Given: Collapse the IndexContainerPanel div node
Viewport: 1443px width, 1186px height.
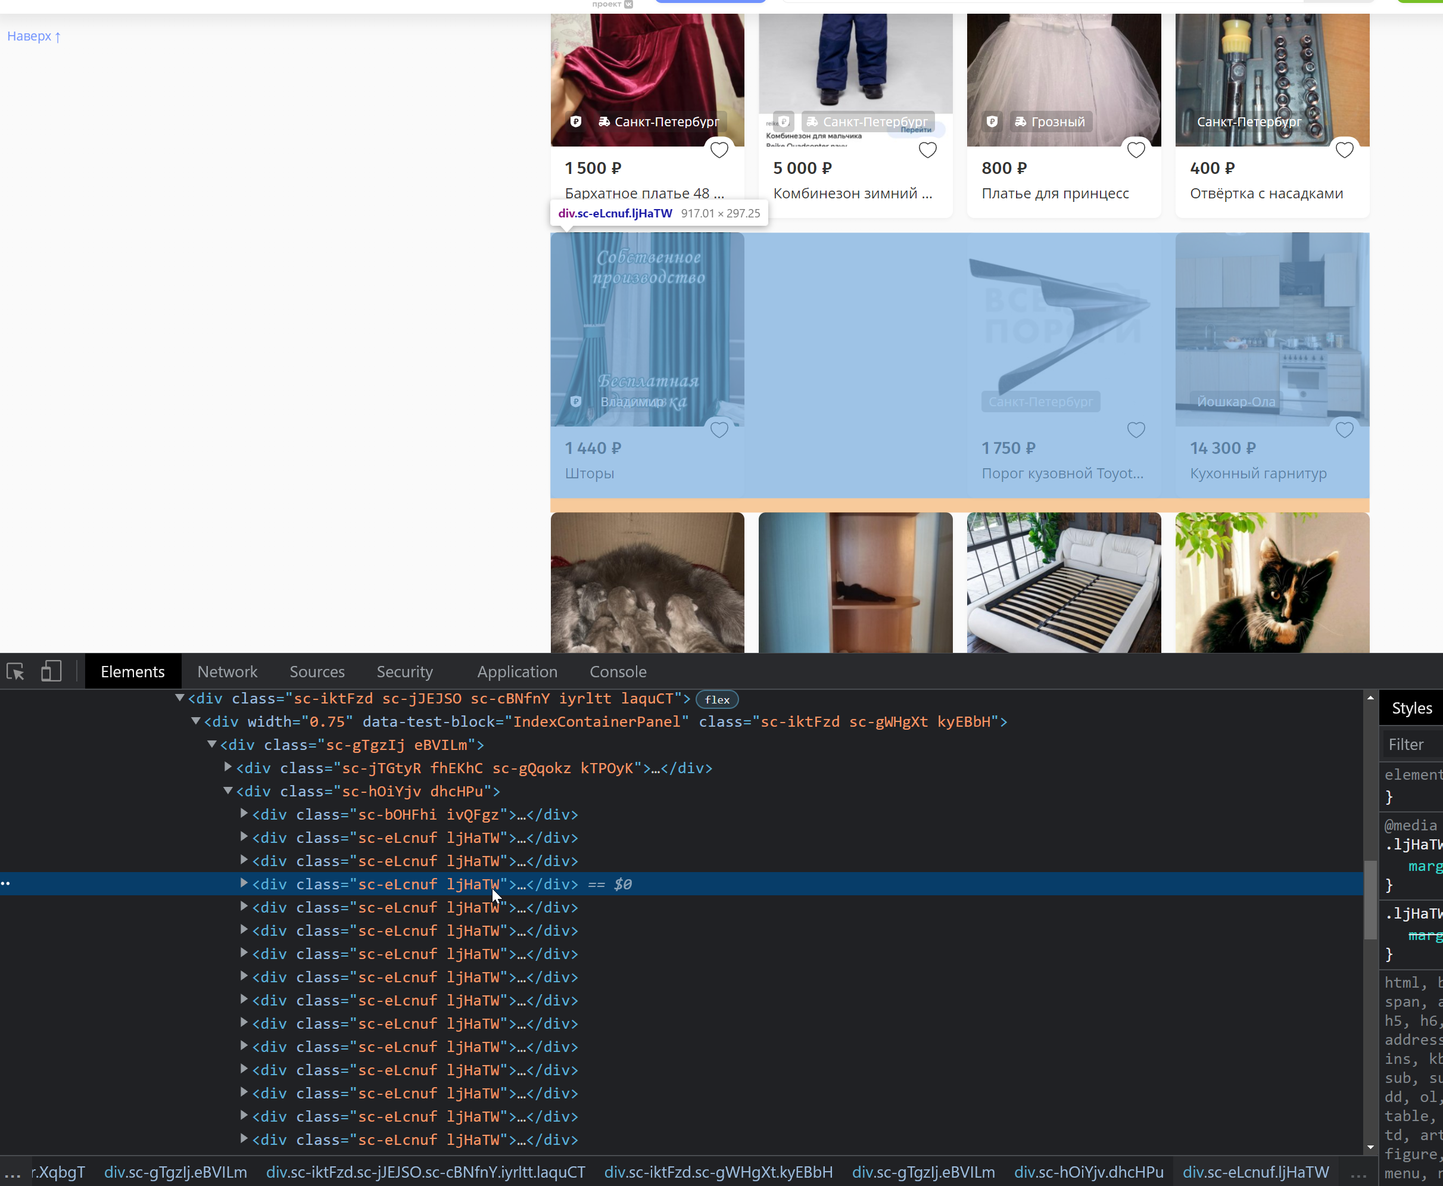Looking at the screenshot, I should coord(196,721).
